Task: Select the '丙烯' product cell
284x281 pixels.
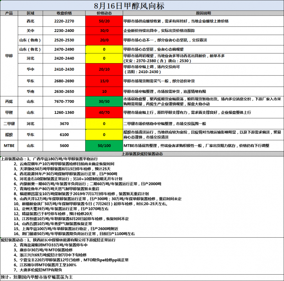Action: coord(9,101)
